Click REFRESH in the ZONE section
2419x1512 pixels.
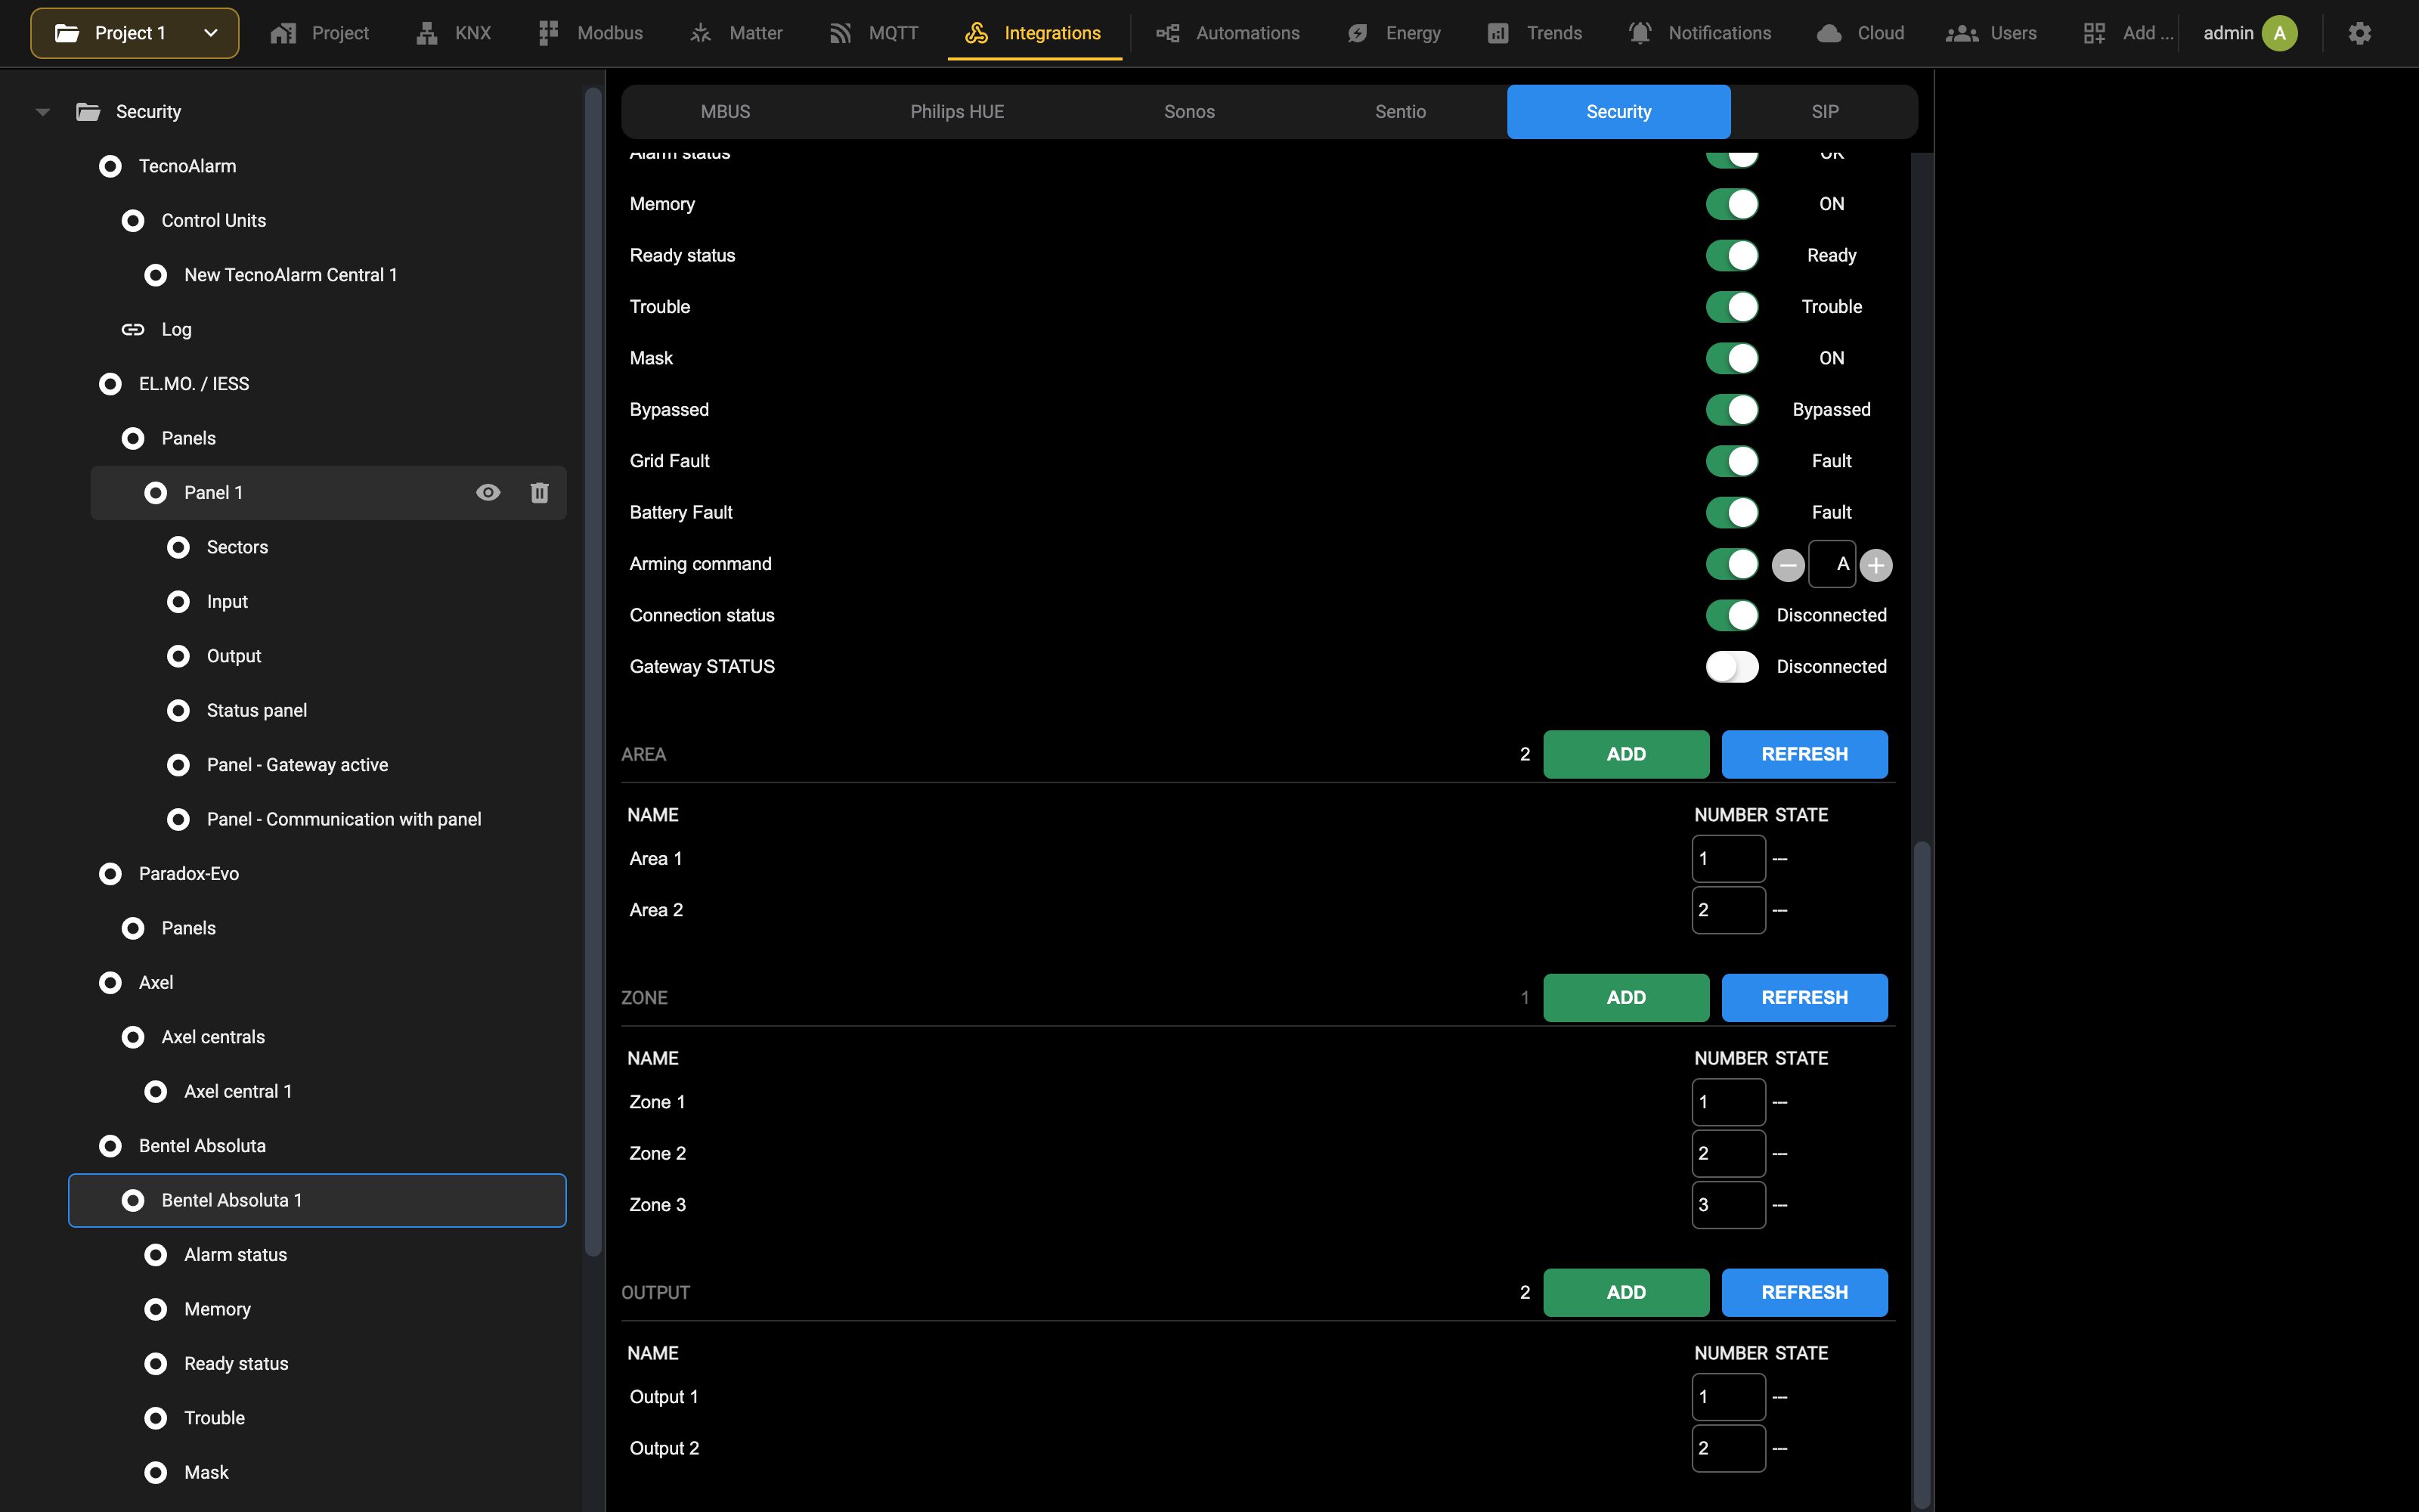point(1804,997)
